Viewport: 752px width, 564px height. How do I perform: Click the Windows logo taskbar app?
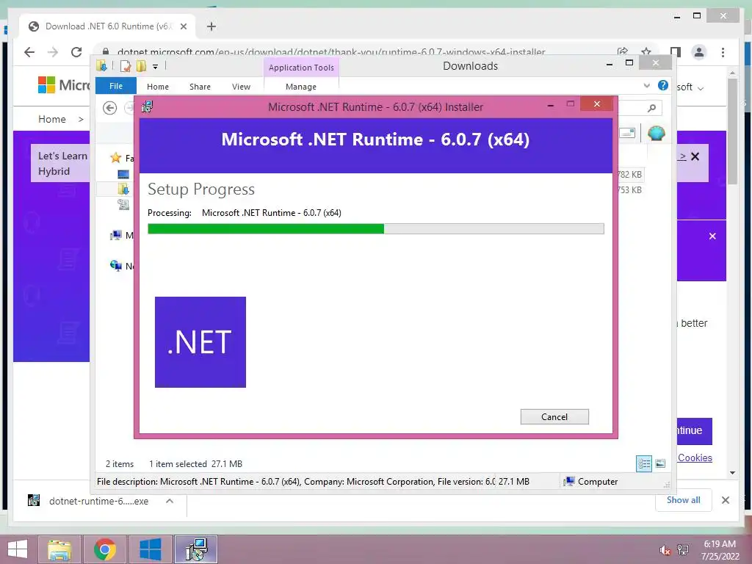coord(150,549)
